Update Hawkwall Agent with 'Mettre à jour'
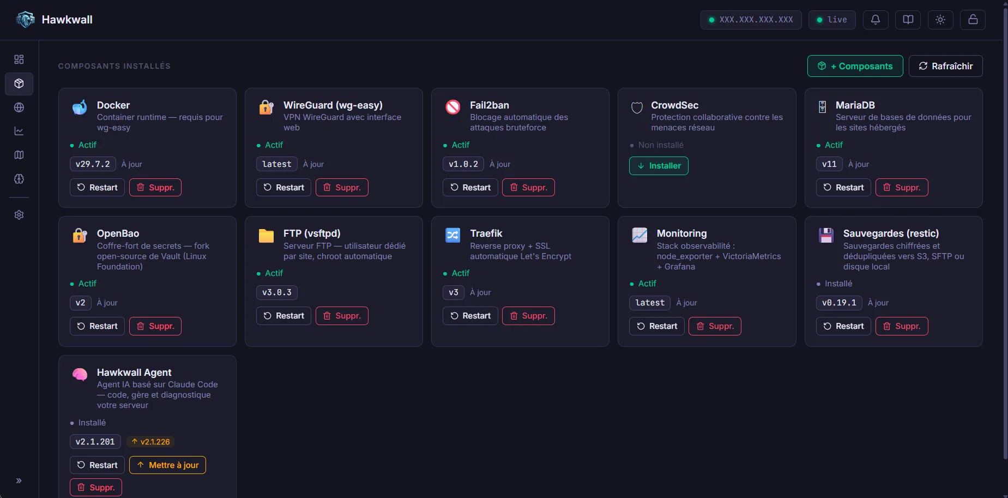Screen dimensions: 1008x498 [x=167, y=465]
